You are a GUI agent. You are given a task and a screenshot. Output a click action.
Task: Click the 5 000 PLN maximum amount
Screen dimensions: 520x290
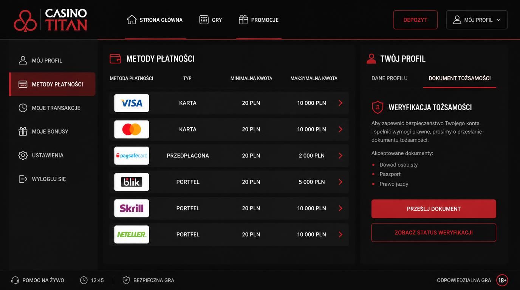(312, 182)
